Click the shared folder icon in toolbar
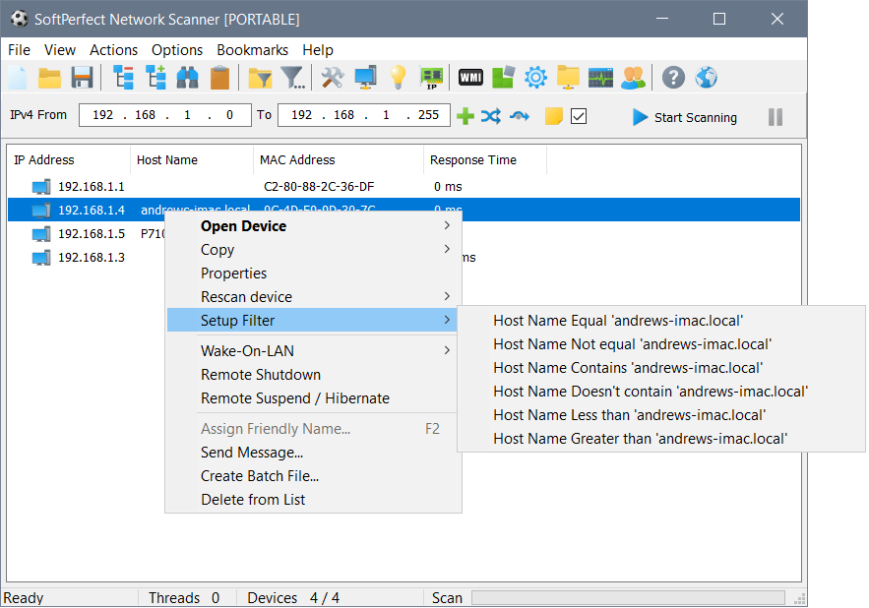The width and height of the screenshot is (869, 608). 568,77
